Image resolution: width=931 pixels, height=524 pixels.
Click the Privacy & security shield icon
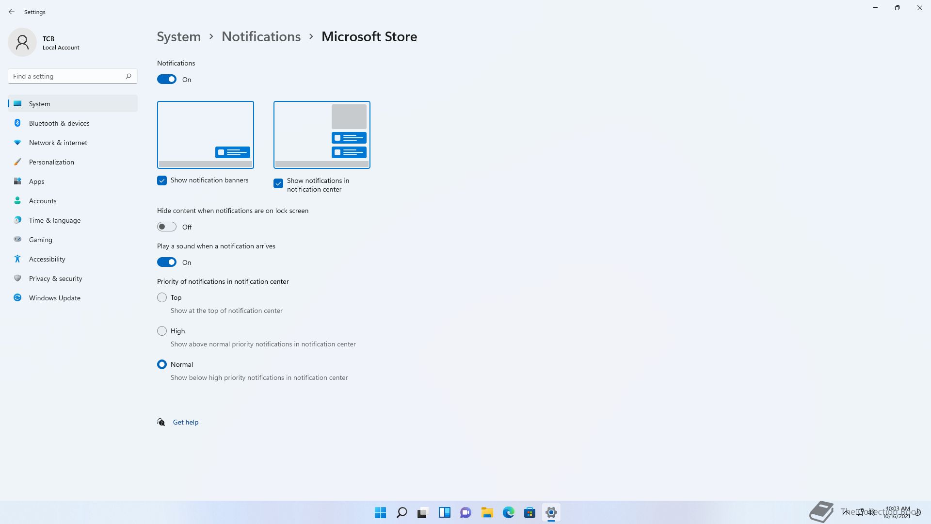point(17,278)
